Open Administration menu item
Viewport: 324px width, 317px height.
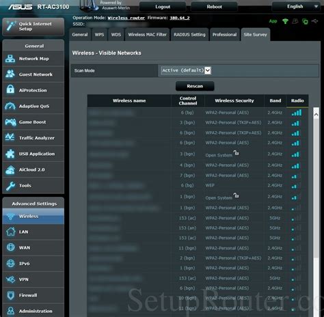tap(33, 311)
